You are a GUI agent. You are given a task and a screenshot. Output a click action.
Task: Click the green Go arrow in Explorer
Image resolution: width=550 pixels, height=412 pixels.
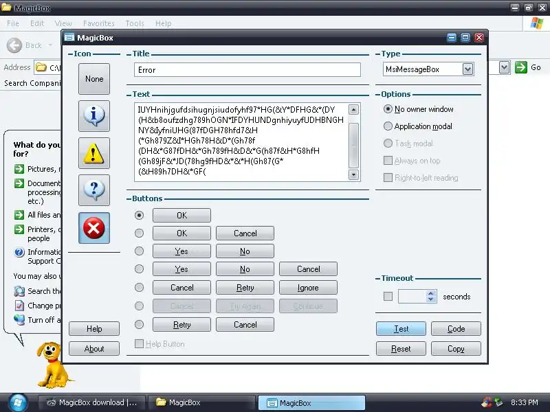click(x=521, y=67)
